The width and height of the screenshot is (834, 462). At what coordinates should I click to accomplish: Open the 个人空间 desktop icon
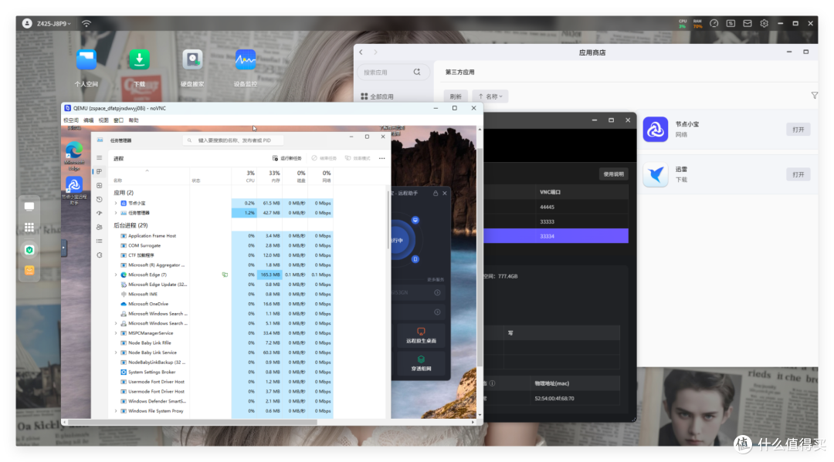point(86,60)
